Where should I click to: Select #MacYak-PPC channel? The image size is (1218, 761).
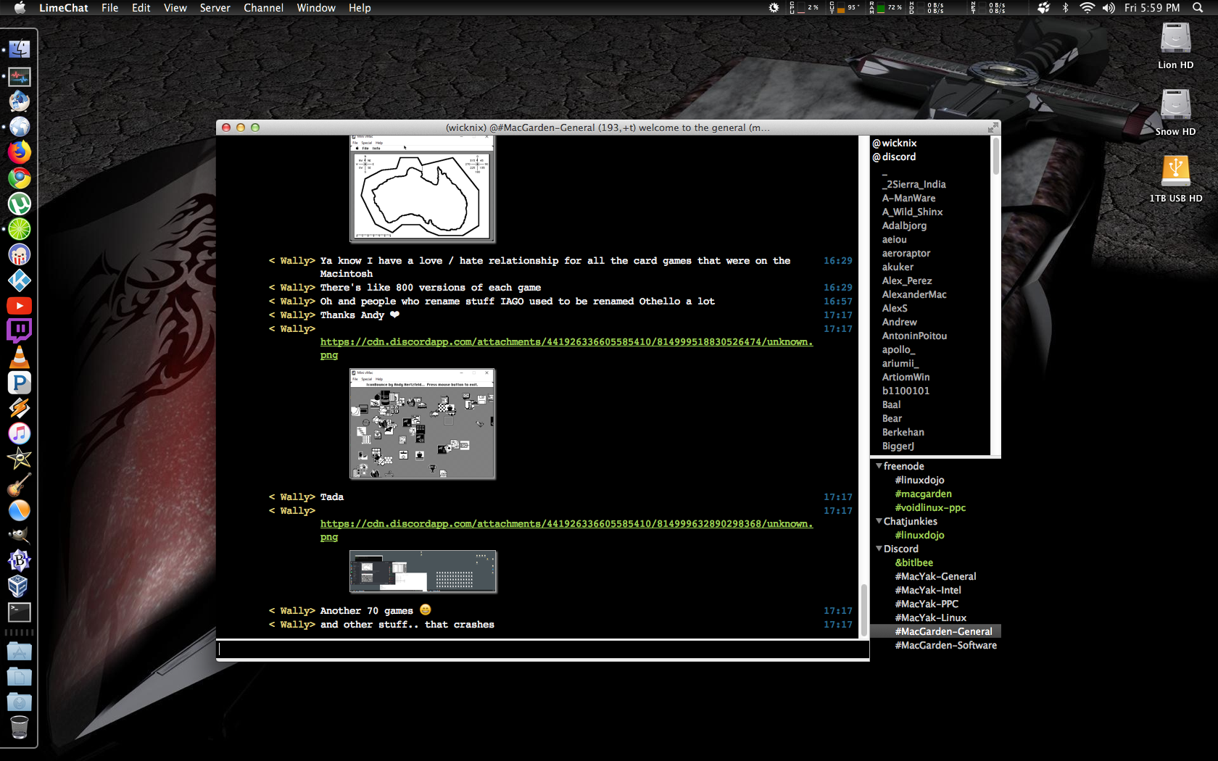(x=927, y=604)
